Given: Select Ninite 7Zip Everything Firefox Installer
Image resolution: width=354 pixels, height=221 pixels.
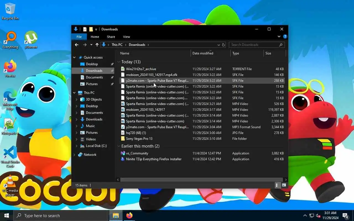Looking at the screenshot, I should point(202,159).
